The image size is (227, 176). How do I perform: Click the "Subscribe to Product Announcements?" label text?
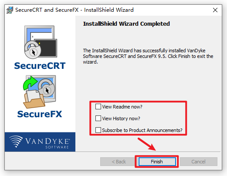(142, 130)
